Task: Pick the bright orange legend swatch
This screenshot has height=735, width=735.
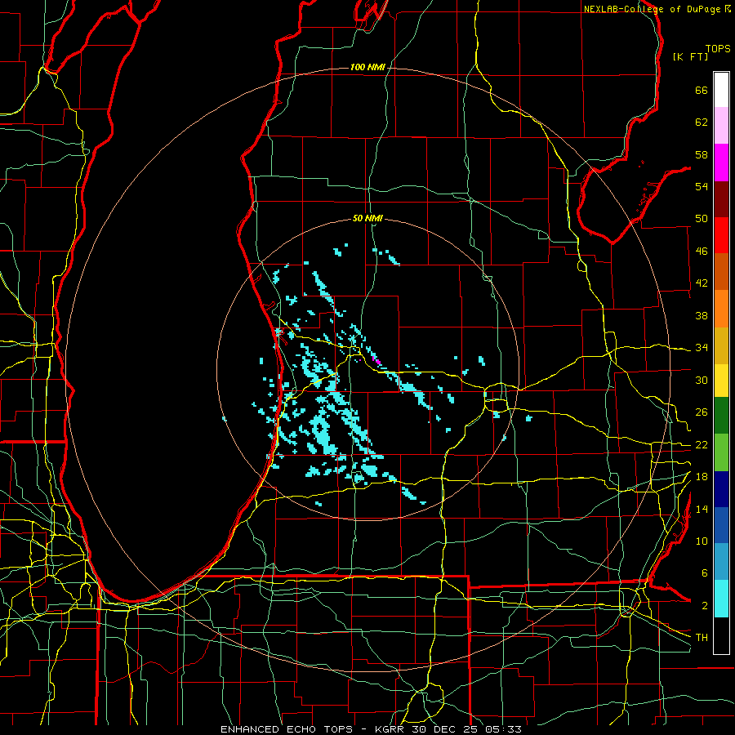Action: (x=721, y=309)
